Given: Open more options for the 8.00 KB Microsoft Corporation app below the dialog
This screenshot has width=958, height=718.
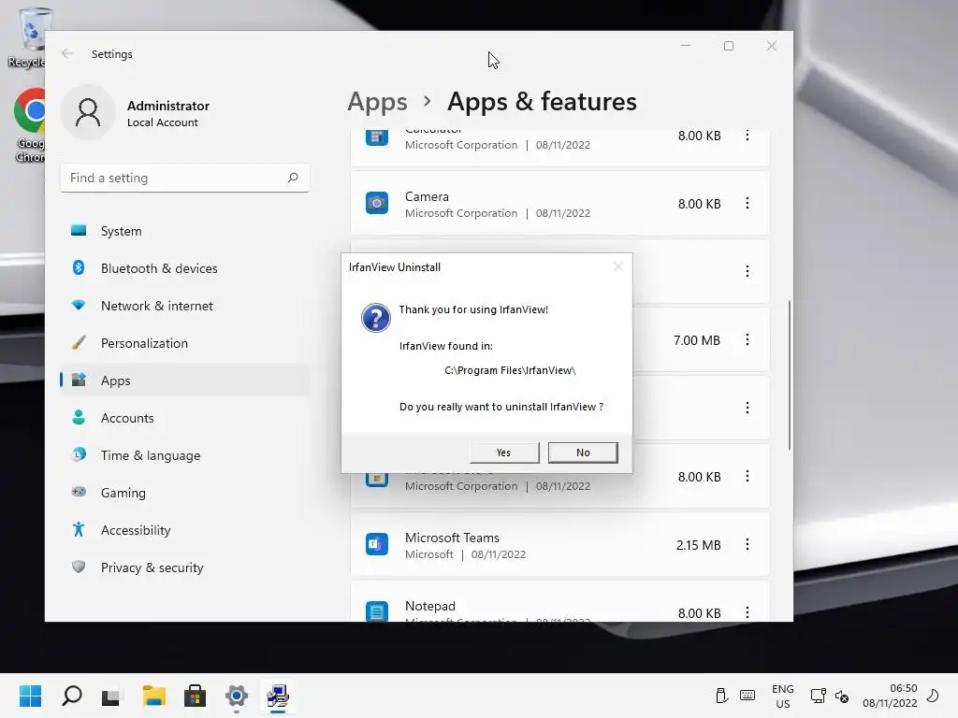Looking at the screenshot, I should [x=748, y=476].
